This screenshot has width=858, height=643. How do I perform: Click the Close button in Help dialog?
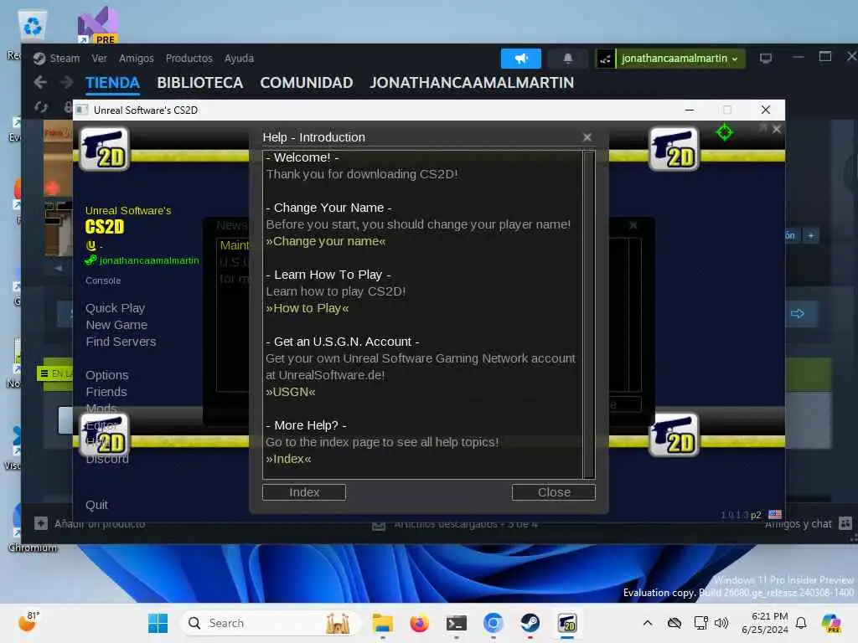tap(554, 492)
